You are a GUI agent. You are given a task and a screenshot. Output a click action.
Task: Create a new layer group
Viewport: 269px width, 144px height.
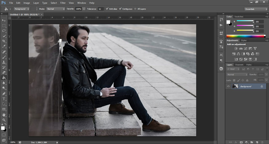252,142
